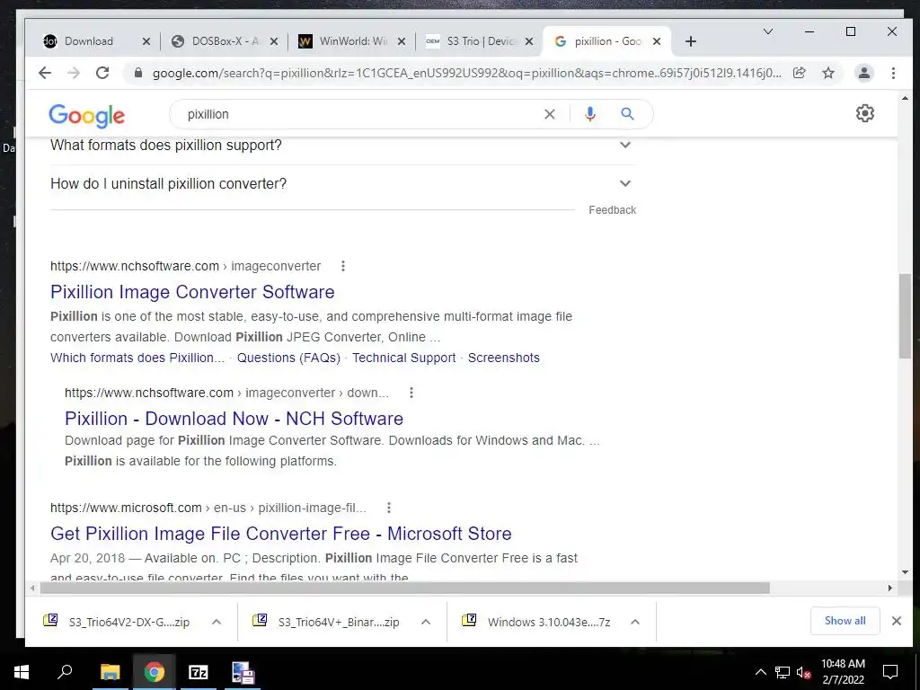The width and height of the screenshot is (920, 690).
Task: Click the scroll right arrow
Action: click(889, 588)
